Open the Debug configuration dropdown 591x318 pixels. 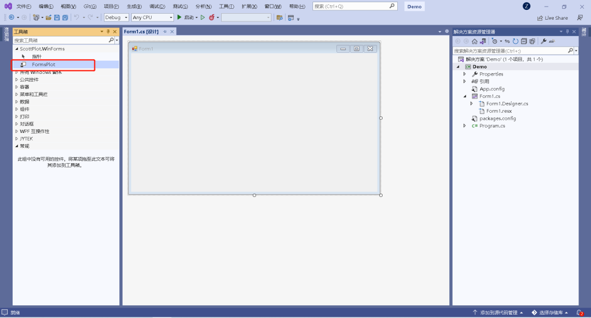[x=116, y=18]
